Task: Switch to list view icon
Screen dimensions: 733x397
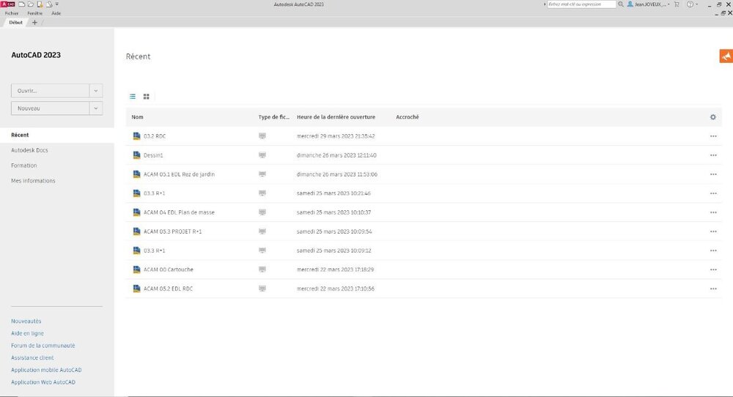Action: coord(133,97)
